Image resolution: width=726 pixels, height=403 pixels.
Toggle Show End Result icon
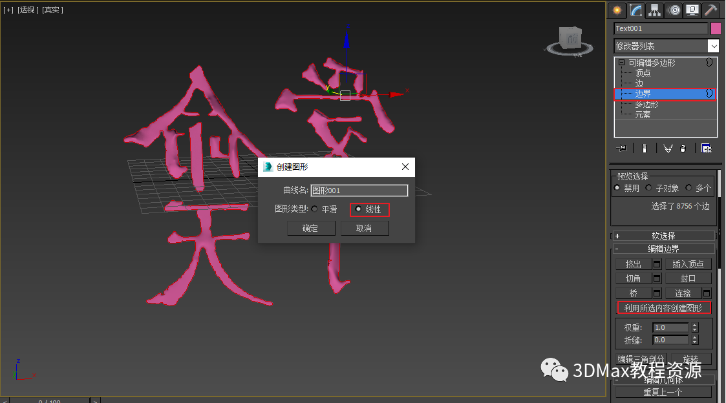pos(644,148)
